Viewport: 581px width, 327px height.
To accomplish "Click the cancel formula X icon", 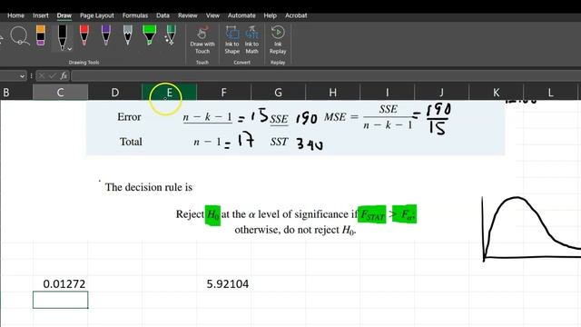I will click(x=42, y=75).
